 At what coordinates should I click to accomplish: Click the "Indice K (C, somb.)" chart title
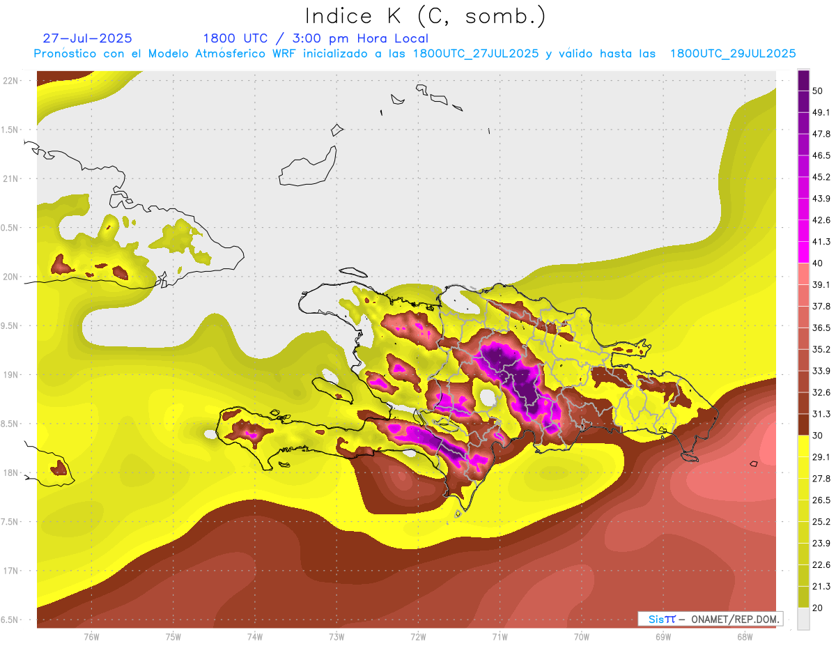point(426,16)
